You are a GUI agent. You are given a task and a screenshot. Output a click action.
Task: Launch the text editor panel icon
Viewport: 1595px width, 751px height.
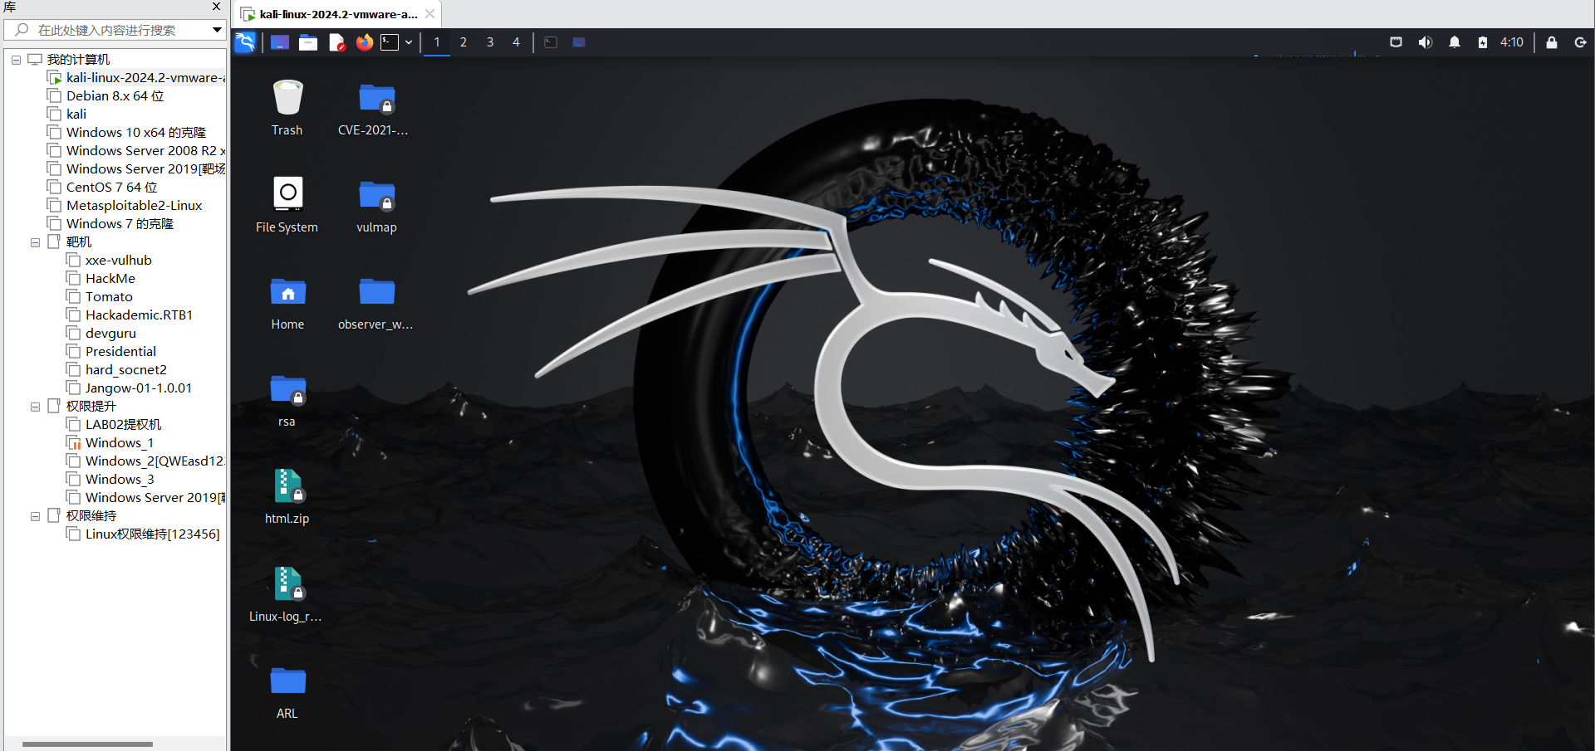point(336,42)
